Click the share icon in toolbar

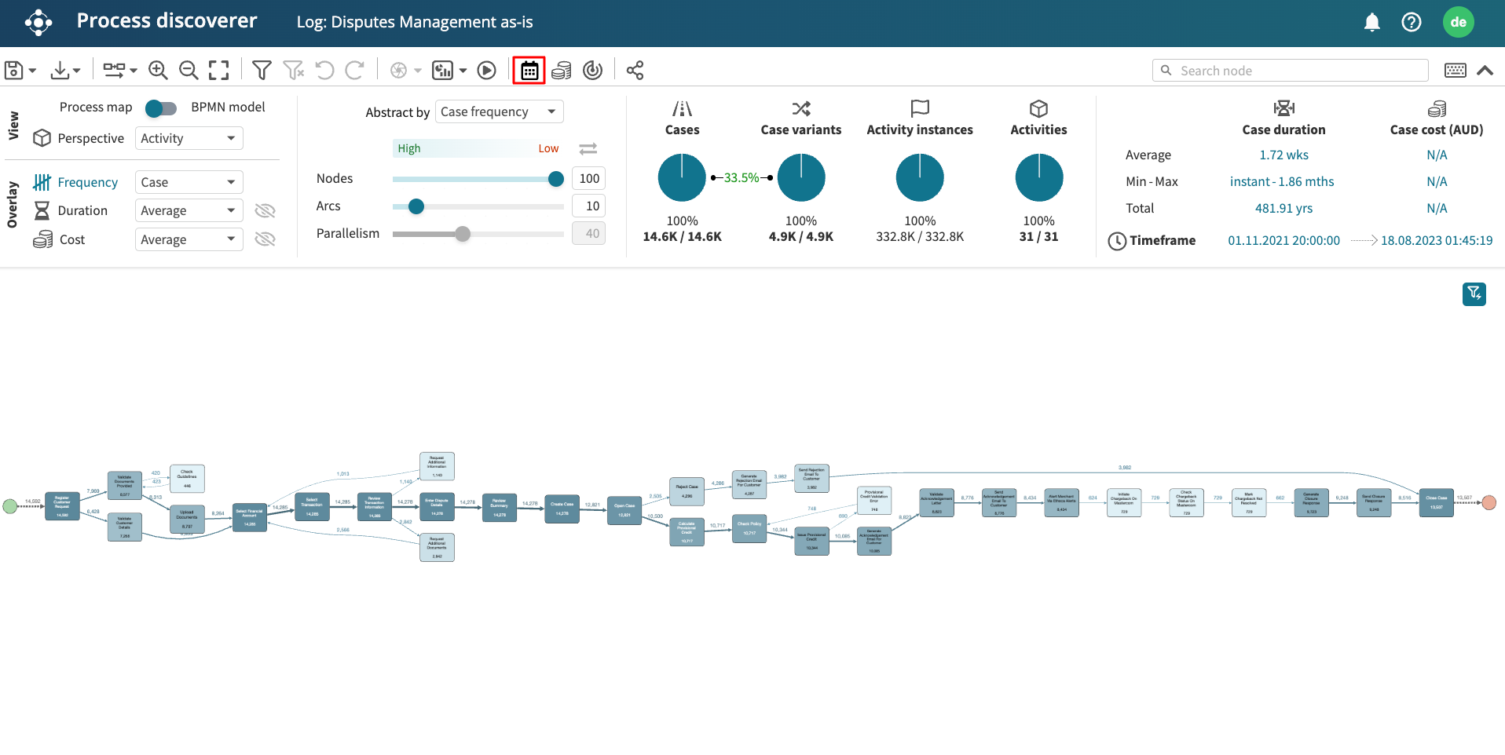point(635,71)
